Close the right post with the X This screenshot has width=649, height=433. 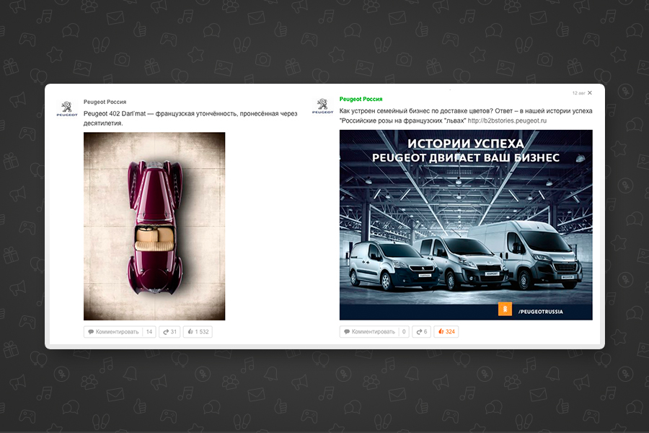[x=590, y=93]
